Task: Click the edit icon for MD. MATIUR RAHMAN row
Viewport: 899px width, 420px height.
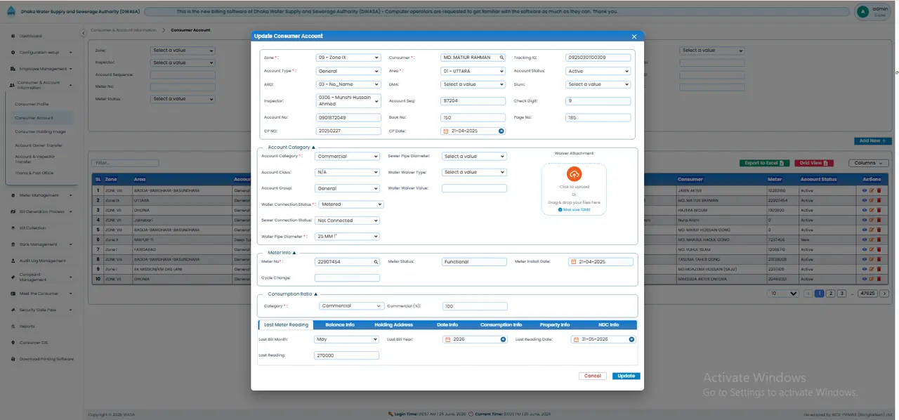Action: [x=872, y=200]
